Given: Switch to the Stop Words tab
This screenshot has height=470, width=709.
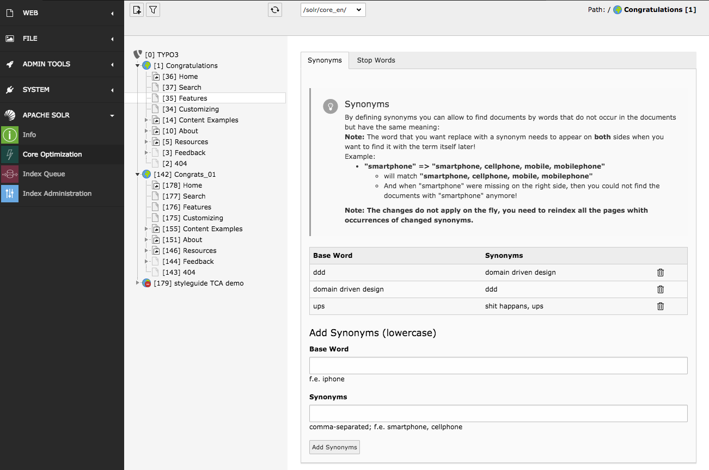Looking at the screenshot, I should (376, 60).
